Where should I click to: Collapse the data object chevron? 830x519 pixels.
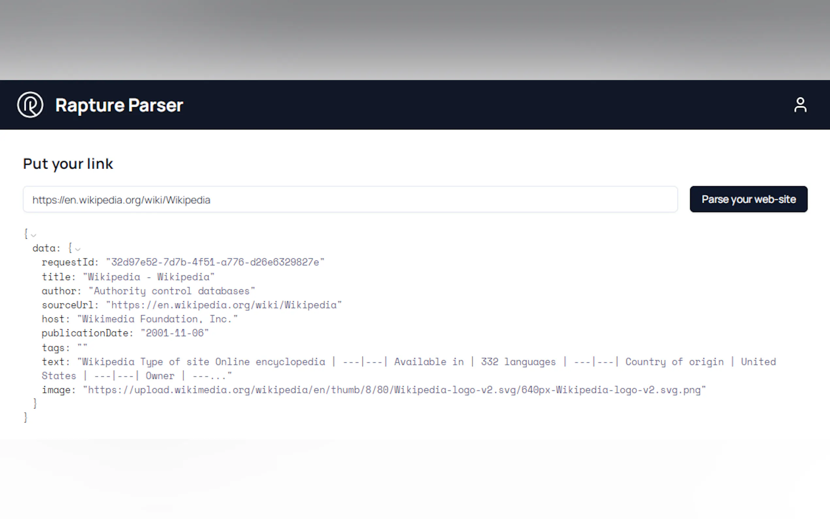(x=78, y=249)
